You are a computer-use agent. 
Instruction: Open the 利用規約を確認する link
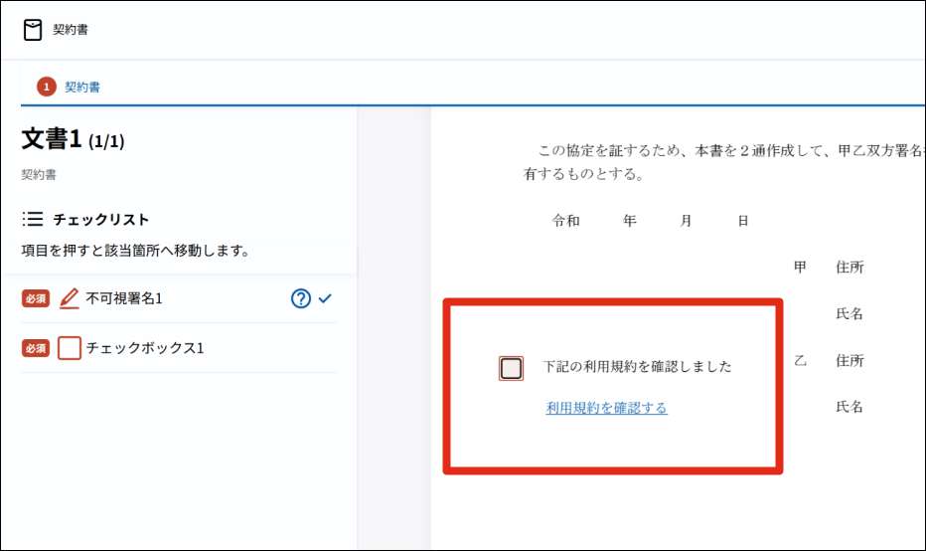point(606,408)
